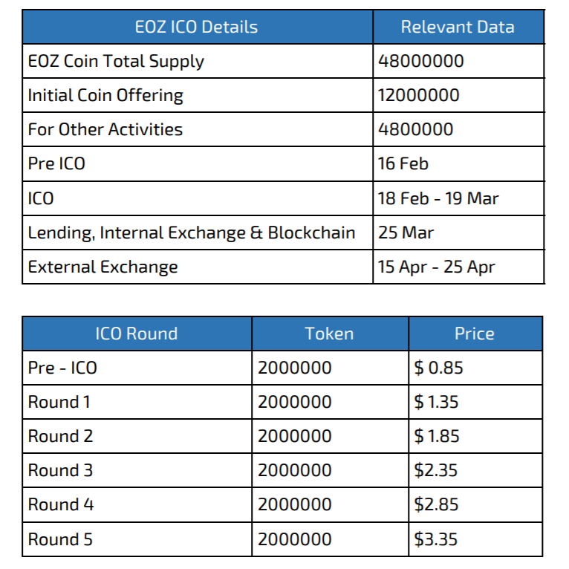Click the 'EOZ Coin Total Supply' row label
This screenshot has height=569, width=569.
click(x=116, y=62)
